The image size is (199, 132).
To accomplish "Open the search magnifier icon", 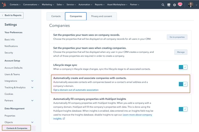I will point(163,5).
